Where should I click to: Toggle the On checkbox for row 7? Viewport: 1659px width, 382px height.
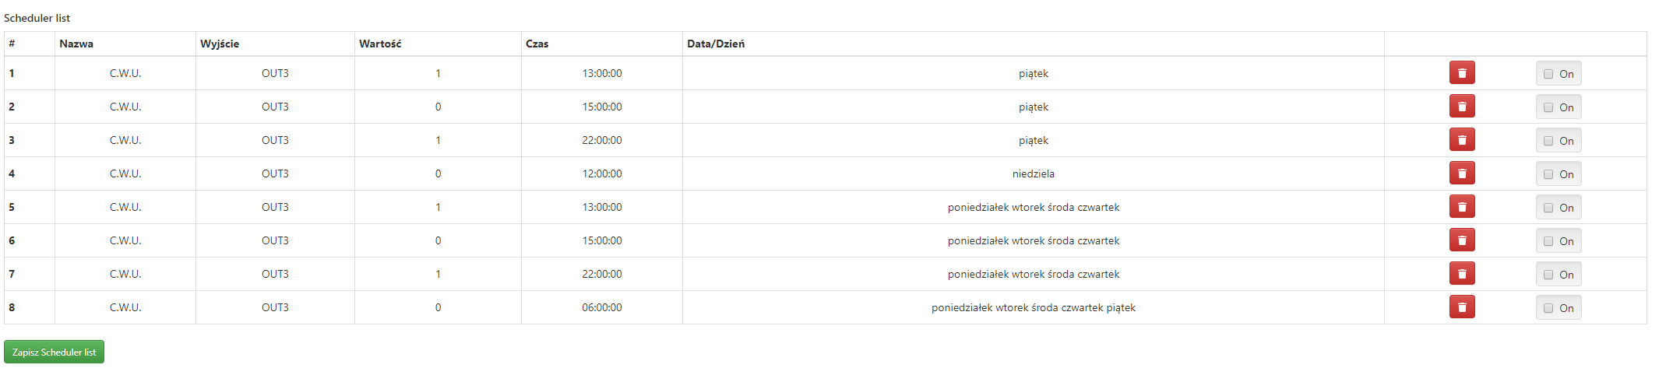pos(1548,275)
